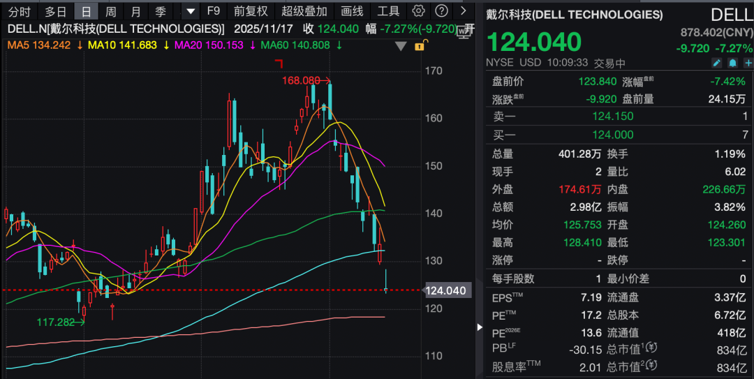Add DELL to watchlist with plus icon
This screenshot has width=754, height=379.
[x=748, y=63]
